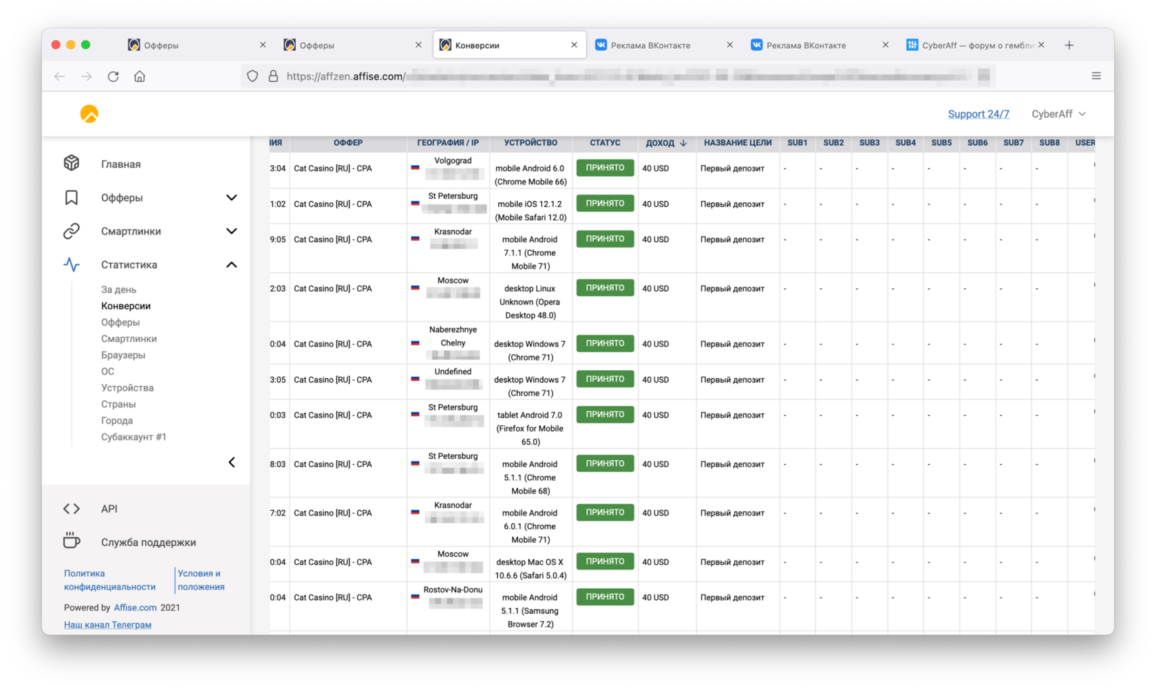Switch to the first Офферы browser tab
Viewport: 1156px width, 690px height.
(196, 45)
